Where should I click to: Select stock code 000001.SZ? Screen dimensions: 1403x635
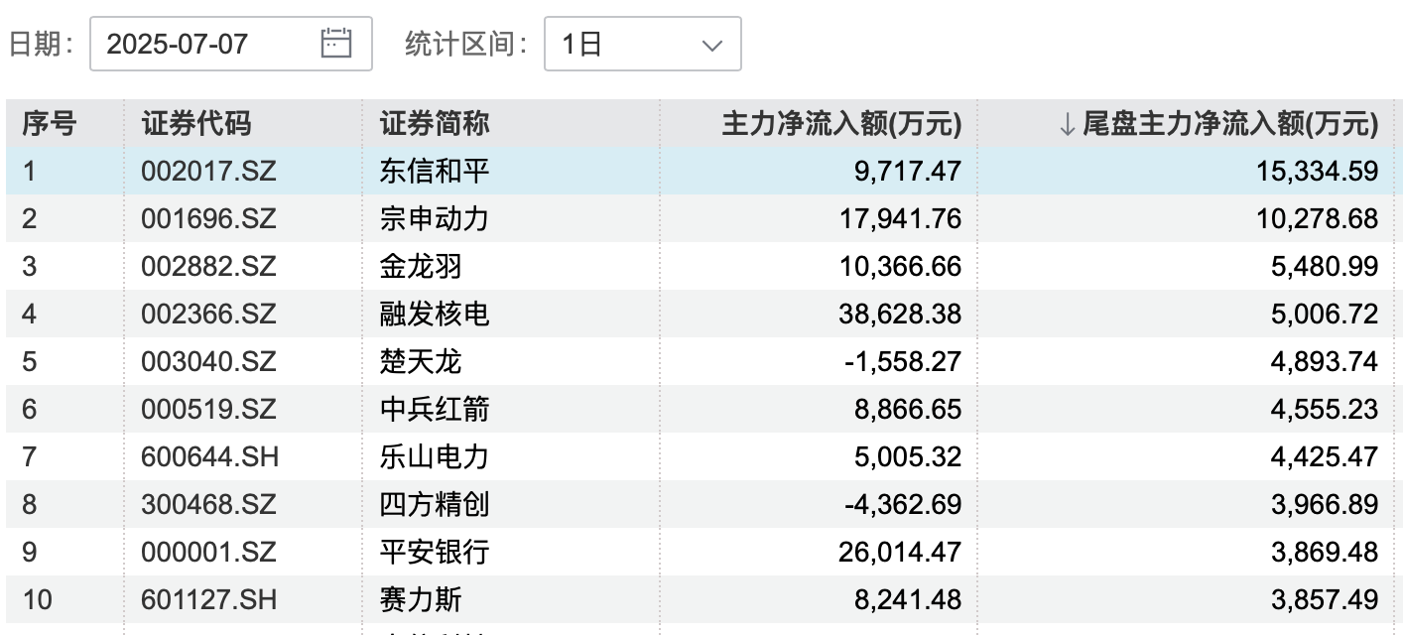click(208, 552)
